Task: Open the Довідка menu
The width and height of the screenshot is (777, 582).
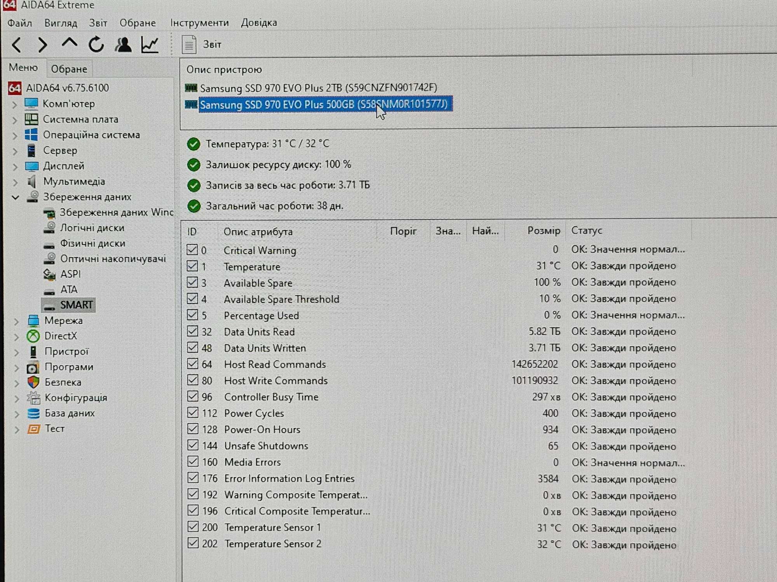Action: pyautogui.click(x=259, y=23)
